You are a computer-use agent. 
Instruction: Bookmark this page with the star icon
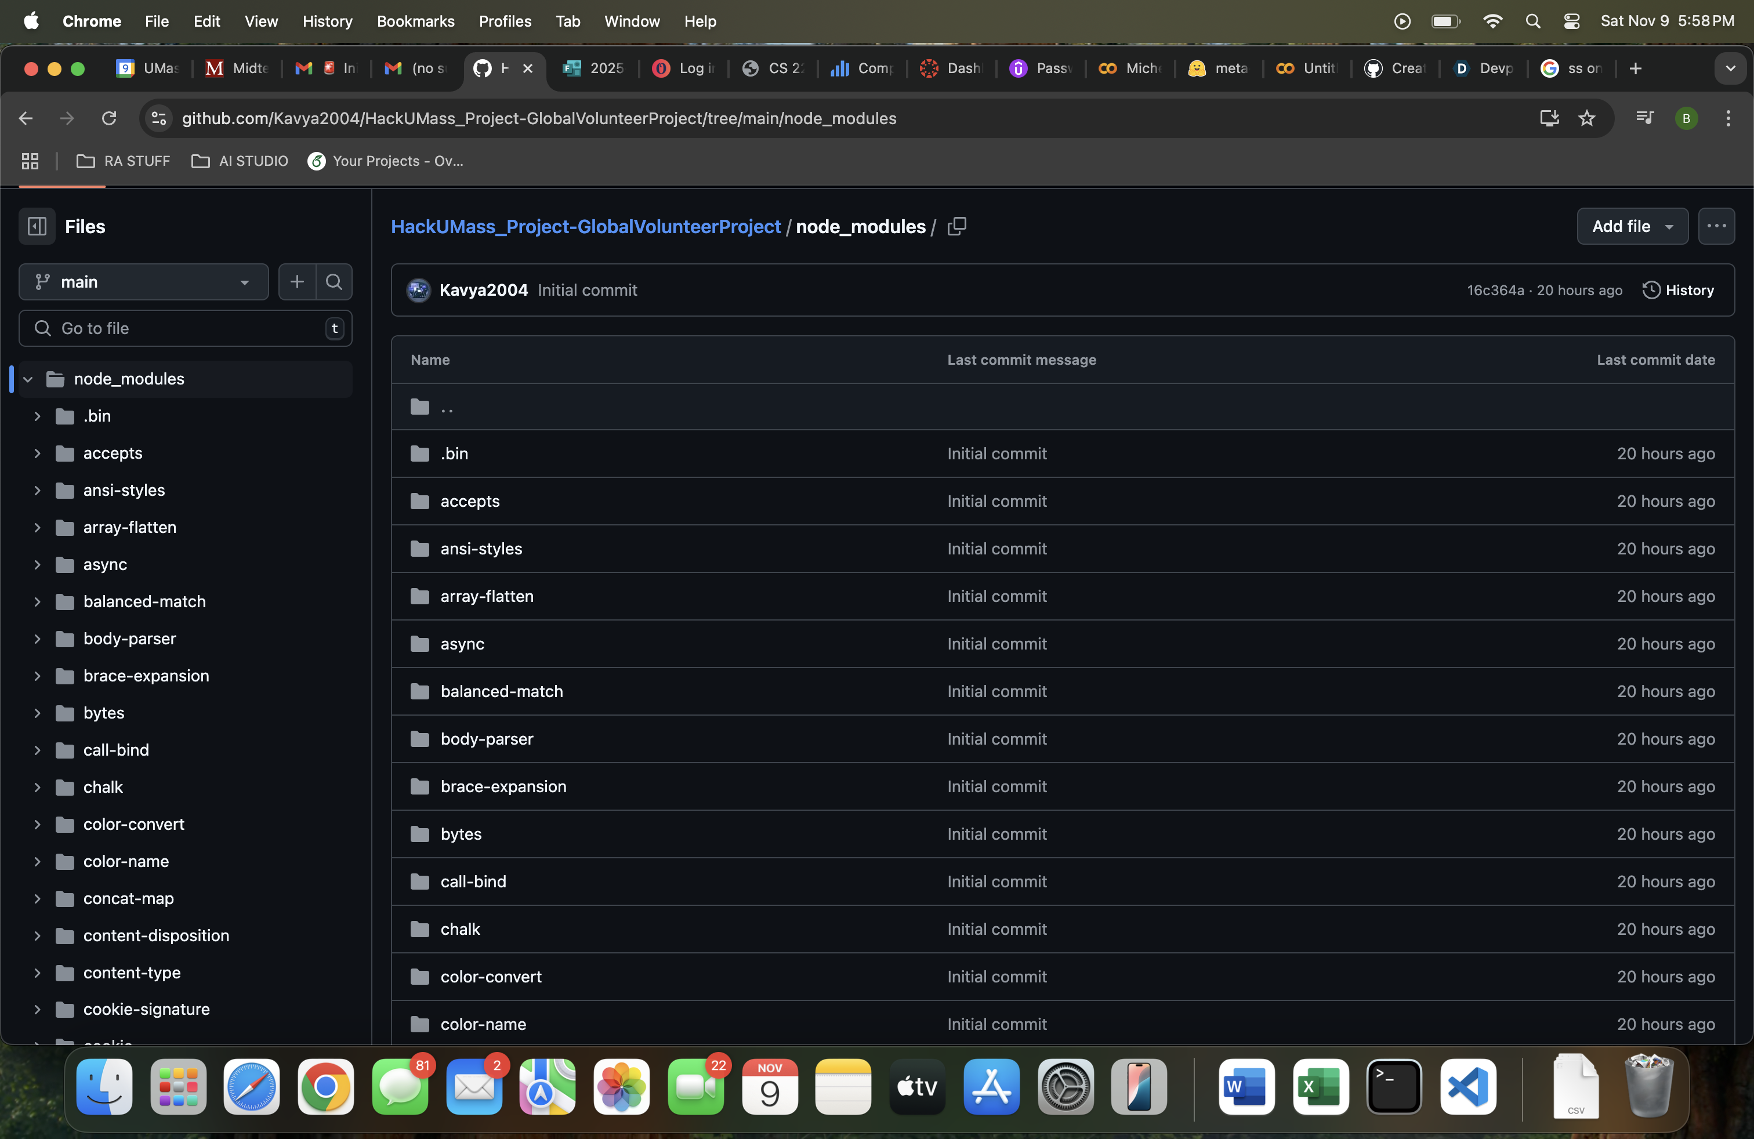tap(1587, 118)
